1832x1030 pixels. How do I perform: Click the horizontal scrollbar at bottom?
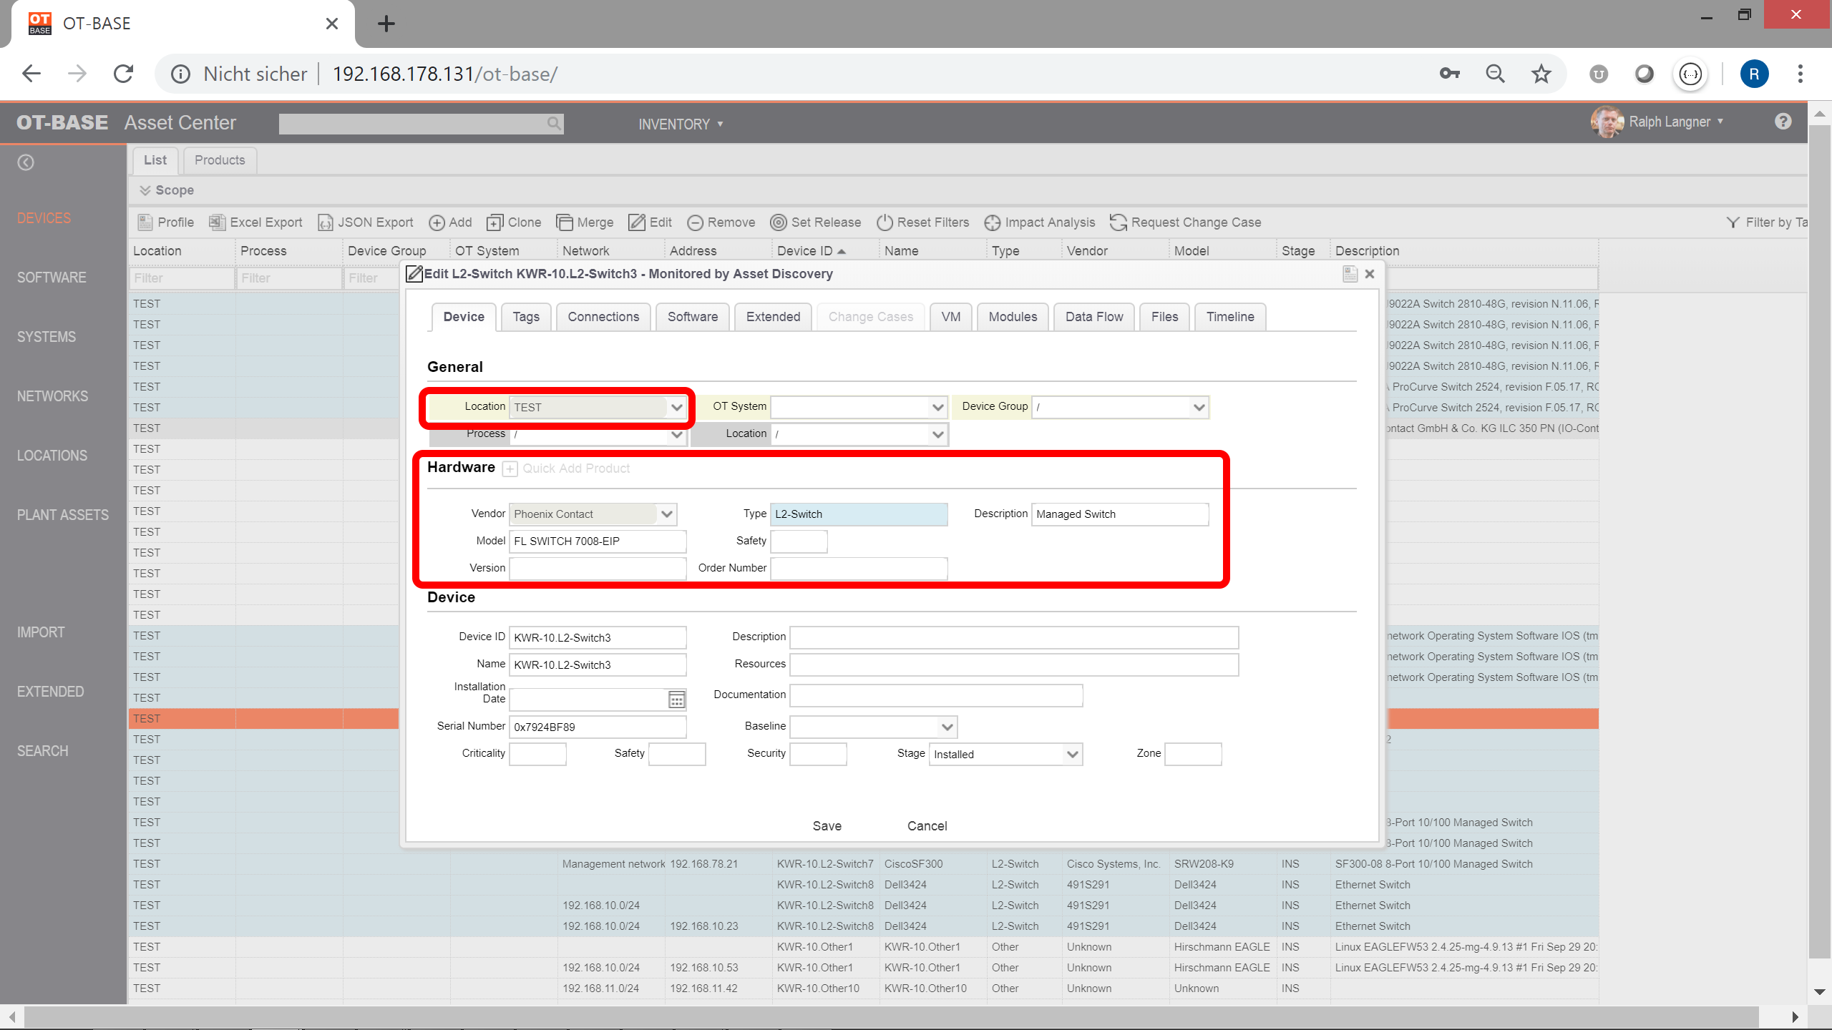coord(891,1017)
